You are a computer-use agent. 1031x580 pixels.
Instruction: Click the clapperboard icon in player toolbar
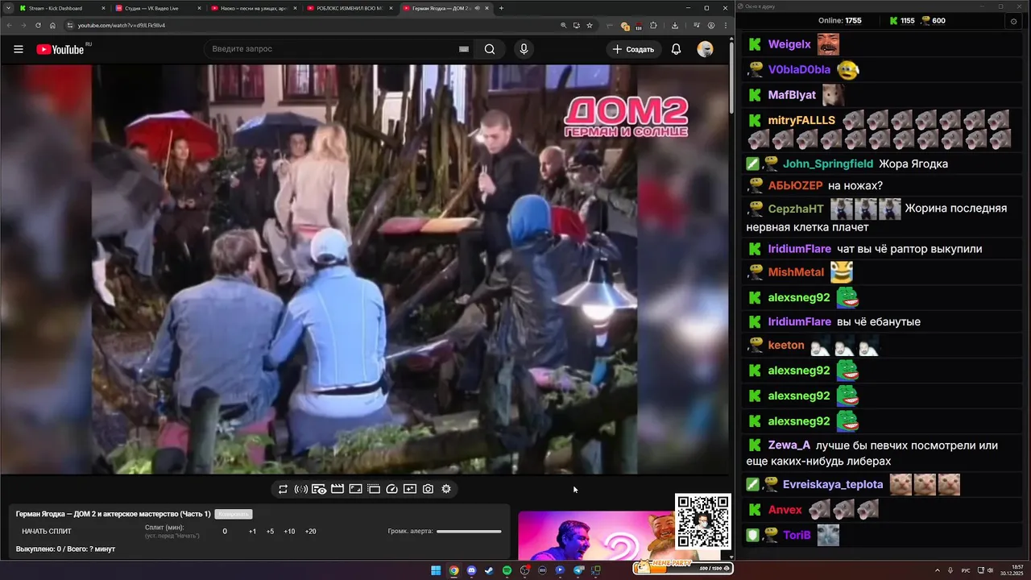337,489
